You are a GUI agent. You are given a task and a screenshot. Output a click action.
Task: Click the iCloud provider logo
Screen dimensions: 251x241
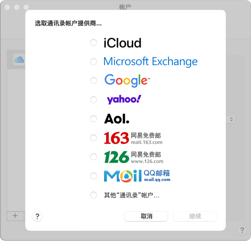[122, 43]
